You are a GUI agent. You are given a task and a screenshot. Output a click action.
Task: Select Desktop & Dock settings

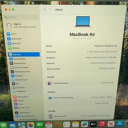pyautogui.click(x=20, y=72)
